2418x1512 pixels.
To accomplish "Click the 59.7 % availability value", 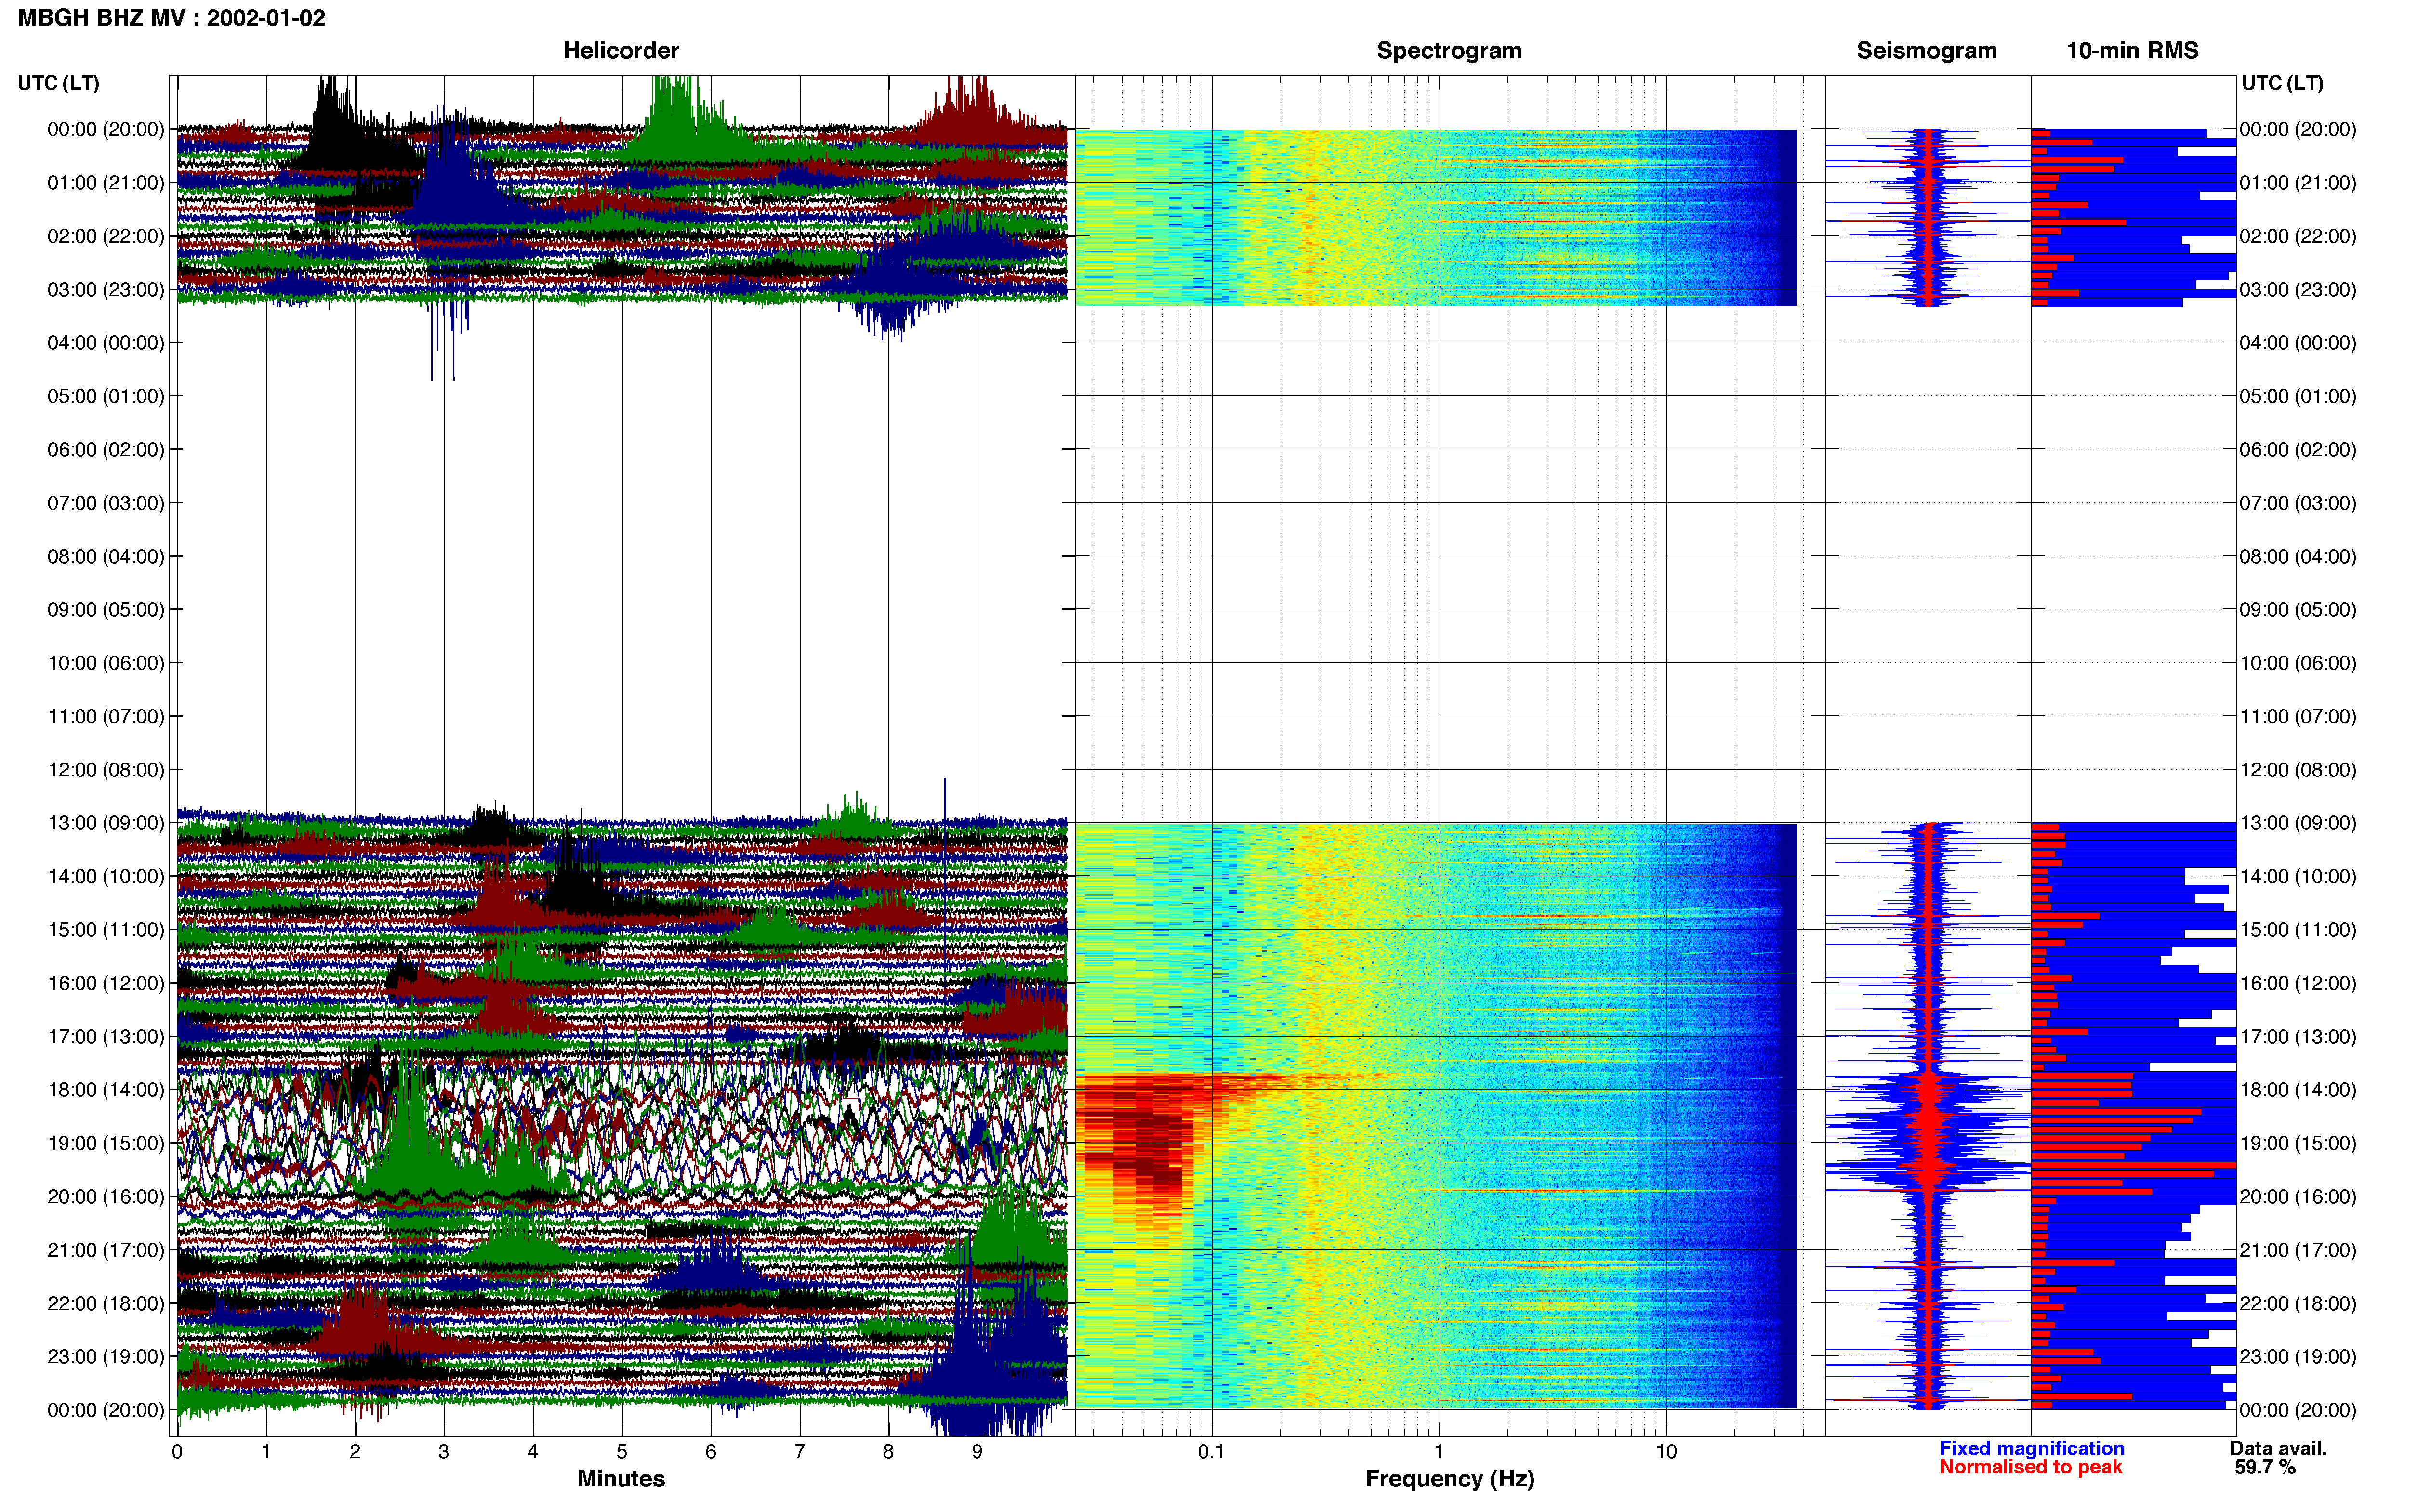I will pos(2265,1467).
